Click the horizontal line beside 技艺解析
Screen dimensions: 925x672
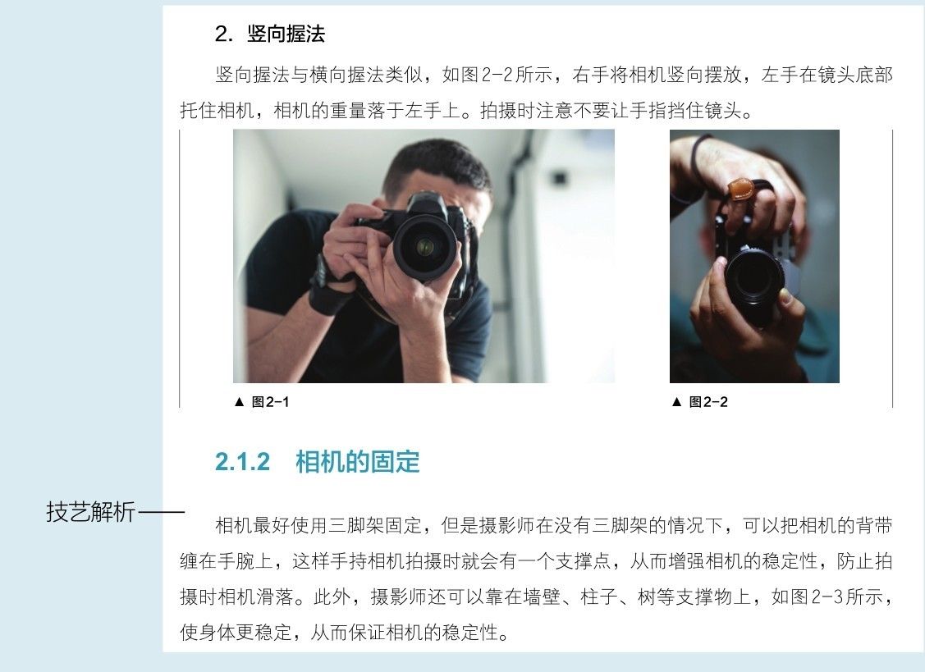162,512
